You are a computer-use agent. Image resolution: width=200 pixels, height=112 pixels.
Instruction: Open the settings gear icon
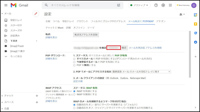pos(163,5)
